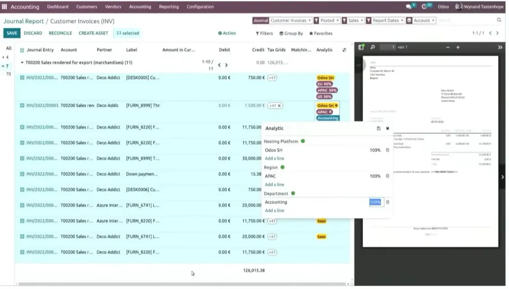Add a line under Hosting Platform
Viewport: 509px width, 289px height.
click(x=274, y=158)
